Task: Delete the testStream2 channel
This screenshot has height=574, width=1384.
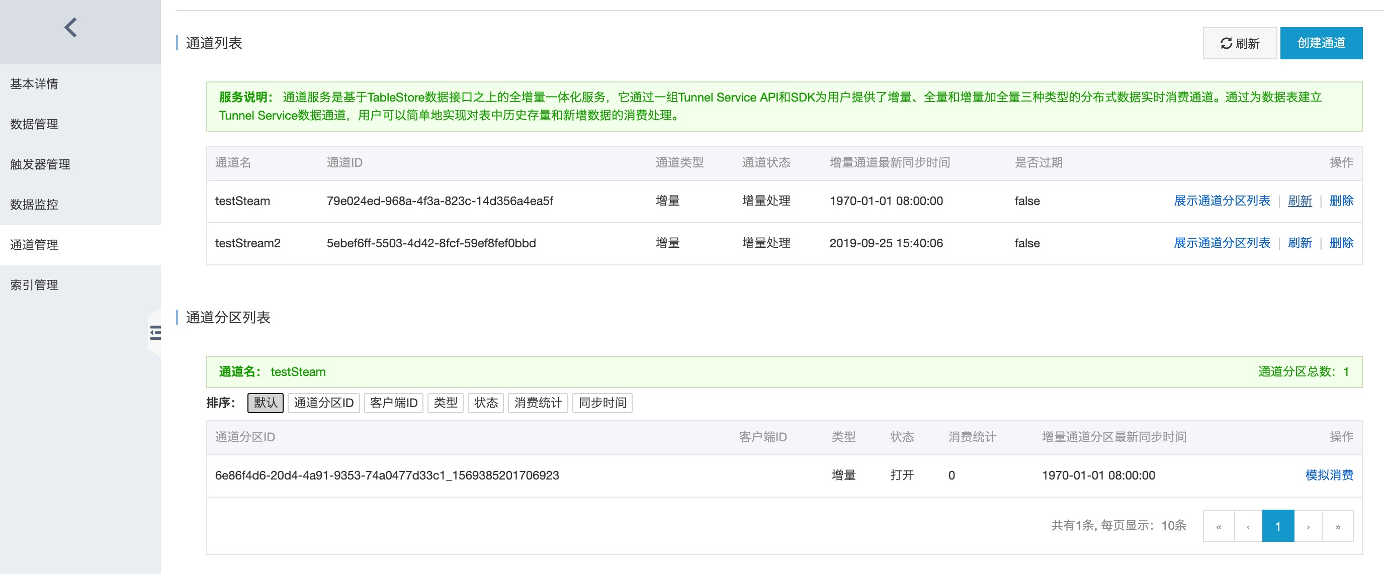Action: click(x=1341, y=243)
